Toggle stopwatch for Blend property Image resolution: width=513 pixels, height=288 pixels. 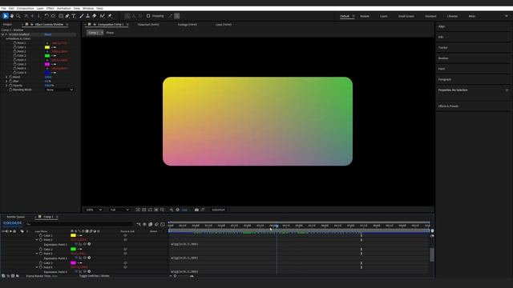pyautogui.click(x=10, y=77)
